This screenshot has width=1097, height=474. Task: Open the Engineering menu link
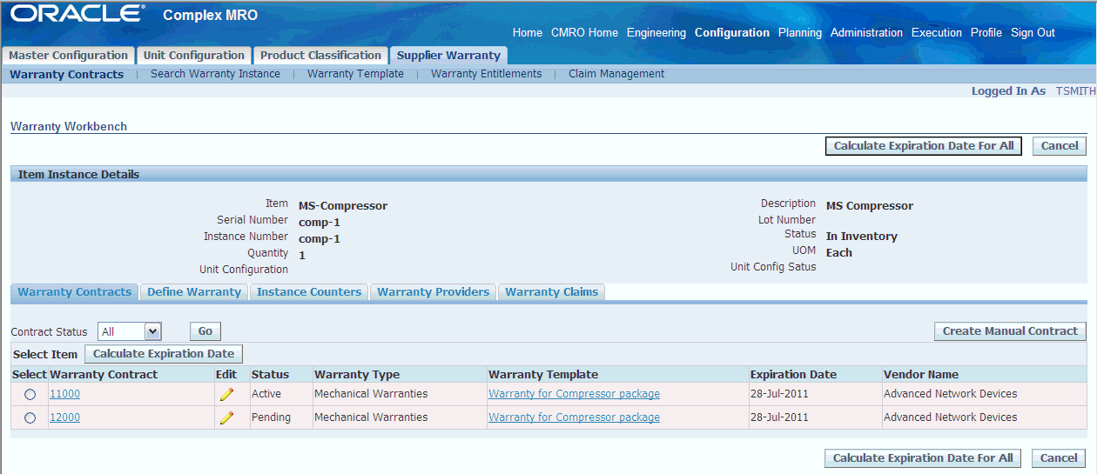656,33
